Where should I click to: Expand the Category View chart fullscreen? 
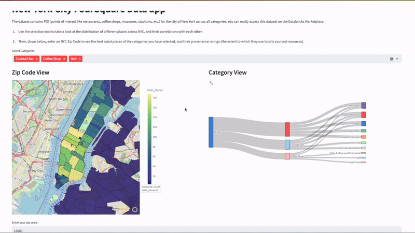pos(211,83)
